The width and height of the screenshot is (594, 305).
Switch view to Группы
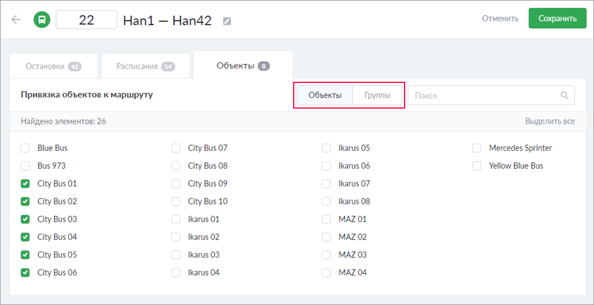coord(378,96)
